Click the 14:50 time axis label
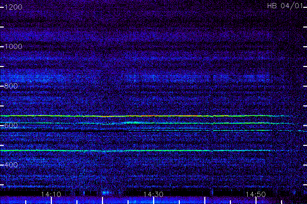 click(256, 194)
